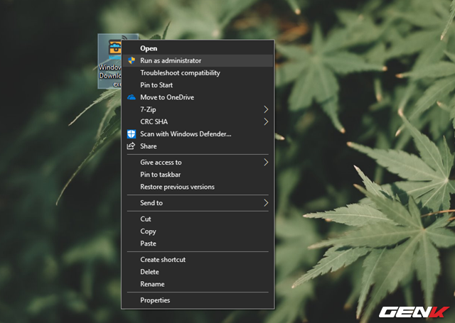
Task: Open the Give access to entry
Action: [x=198, y=163]
